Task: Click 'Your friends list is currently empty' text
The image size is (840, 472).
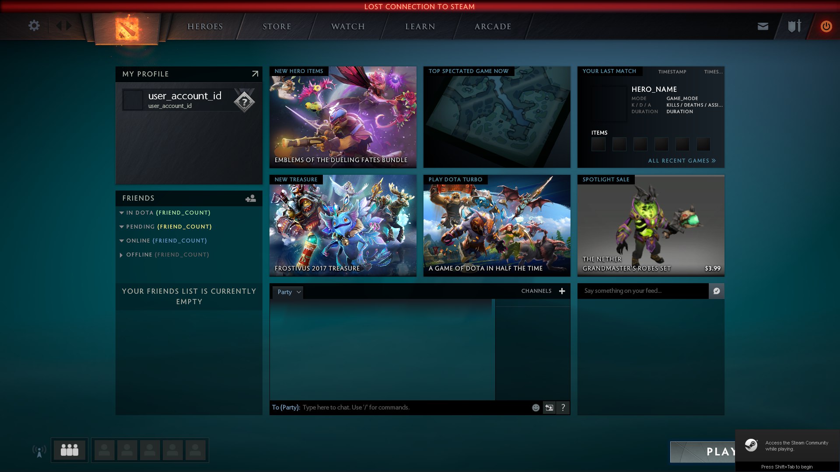Action: [189, 296]
